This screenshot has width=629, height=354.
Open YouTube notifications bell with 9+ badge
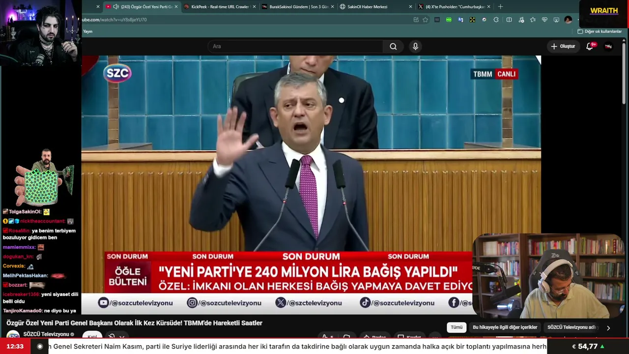pyautogui.click(x=590, y=46)
